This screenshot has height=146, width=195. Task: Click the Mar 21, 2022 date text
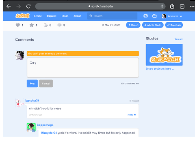point(112,25)
